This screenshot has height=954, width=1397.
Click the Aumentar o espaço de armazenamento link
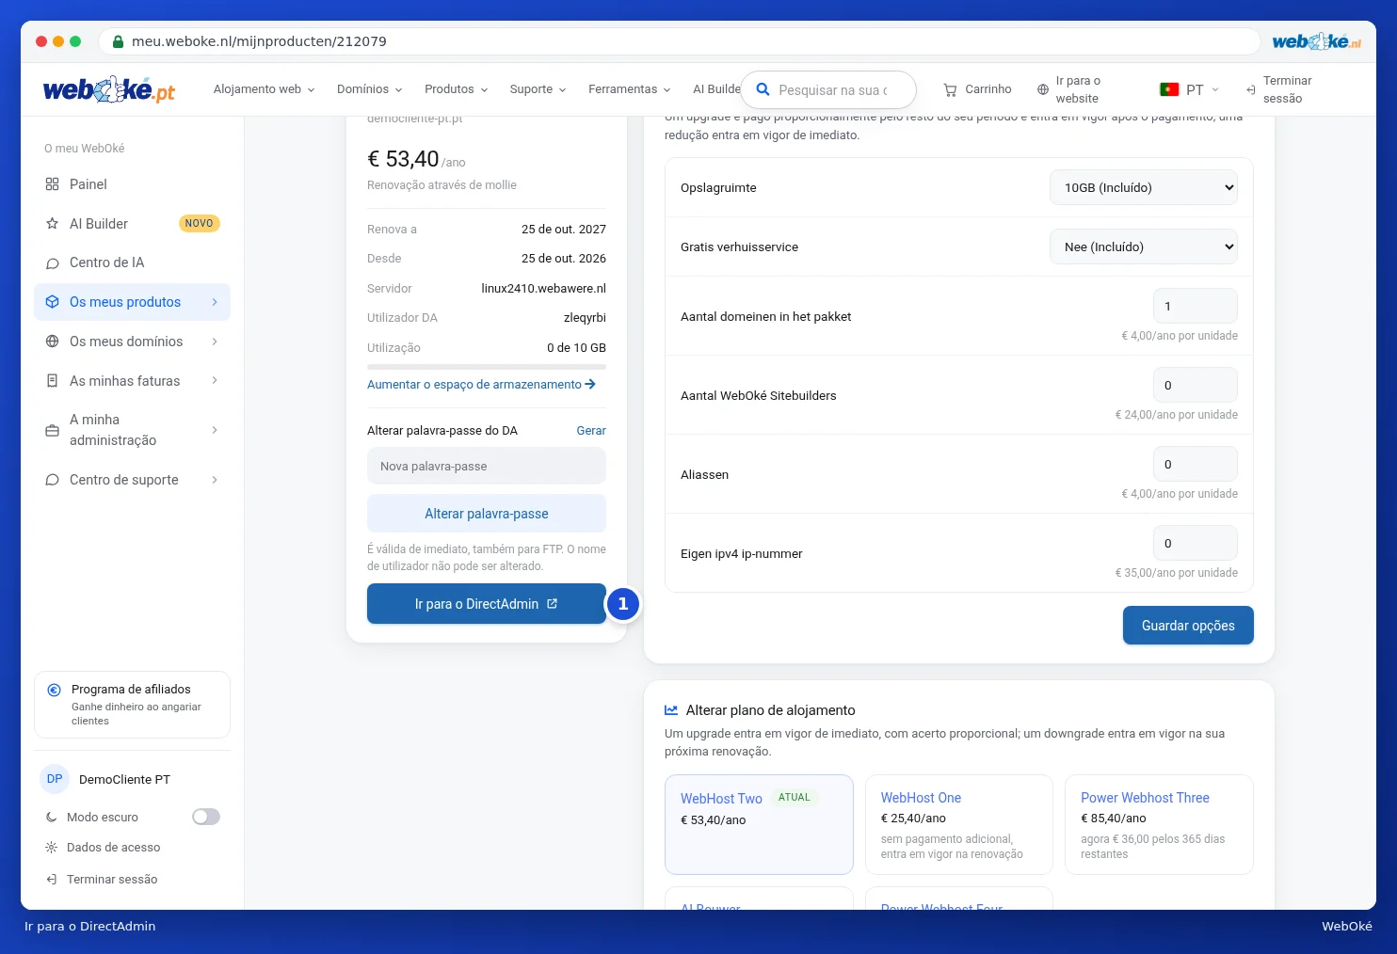click(481, 385)
